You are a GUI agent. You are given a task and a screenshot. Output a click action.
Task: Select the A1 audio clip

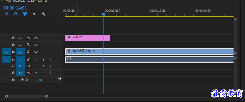point(149,59)
